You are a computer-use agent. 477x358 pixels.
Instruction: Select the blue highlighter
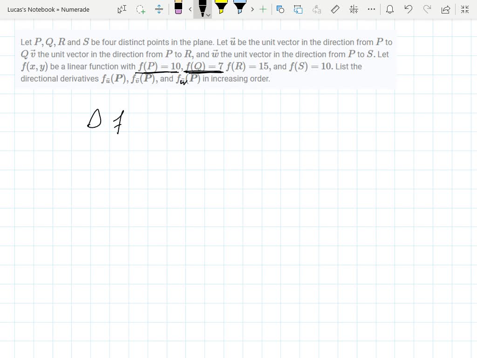239,8
